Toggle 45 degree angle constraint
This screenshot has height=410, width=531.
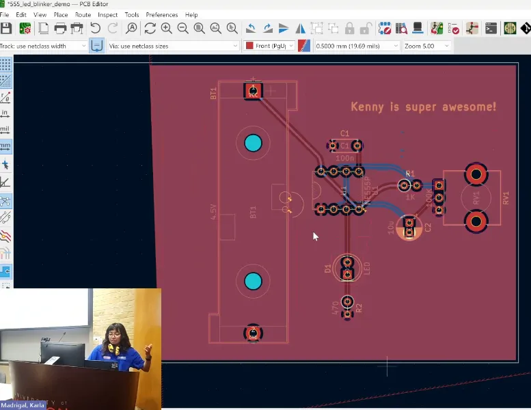coord(5,183)
